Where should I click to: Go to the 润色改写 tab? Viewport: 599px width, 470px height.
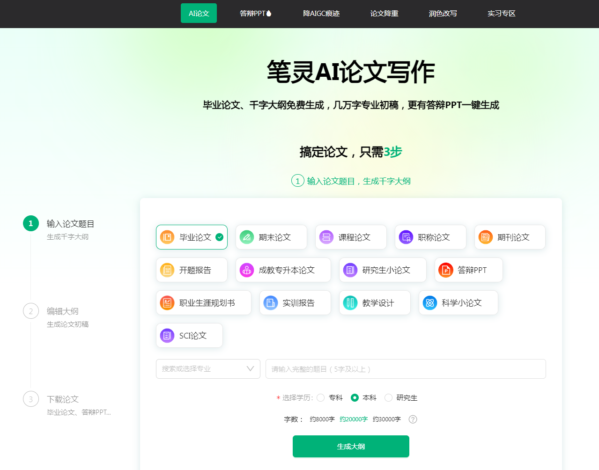click(x=443, y=14)
